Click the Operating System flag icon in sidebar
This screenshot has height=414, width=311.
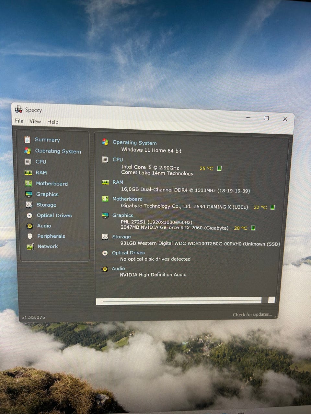(28, 151)
